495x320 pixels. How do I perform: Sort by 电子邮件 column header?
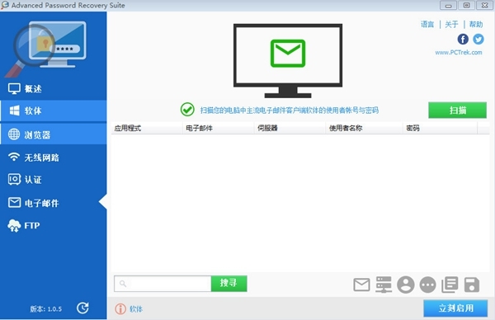pyautogui.click(x=219, y=128)
